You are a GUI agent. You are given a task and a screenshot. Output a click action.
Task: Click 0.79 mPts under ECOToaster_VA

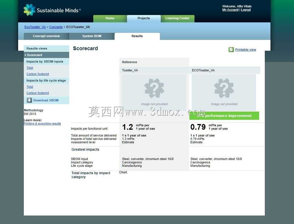[x=197, y=139]
